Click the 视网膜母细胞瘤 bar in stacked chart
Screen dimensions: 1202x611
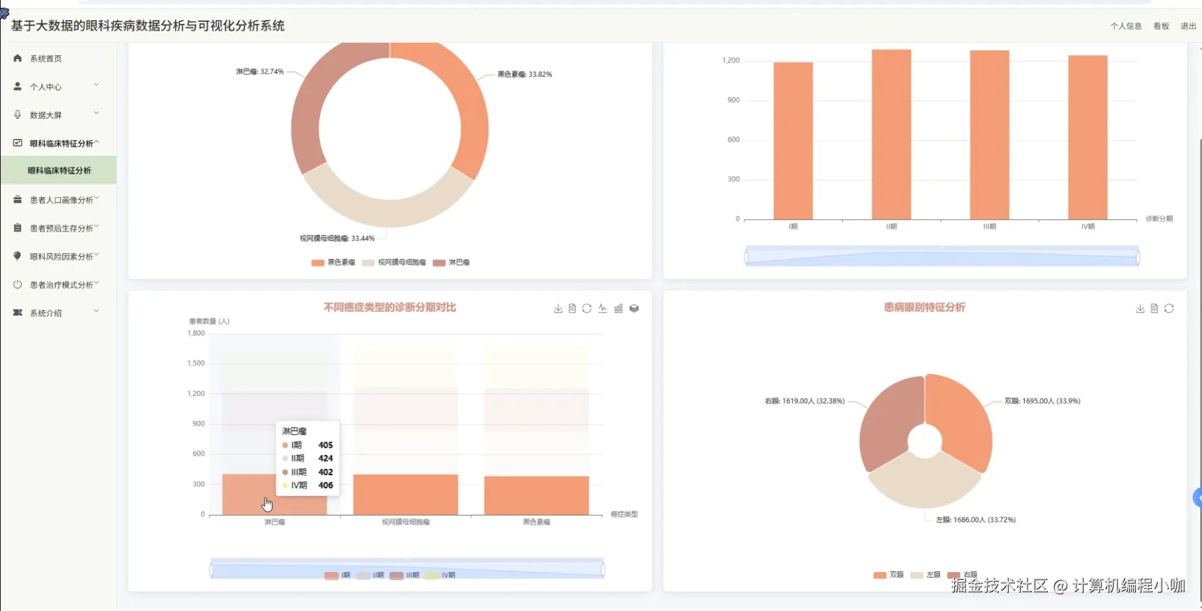pyautogui.click(x=406, y=494)
